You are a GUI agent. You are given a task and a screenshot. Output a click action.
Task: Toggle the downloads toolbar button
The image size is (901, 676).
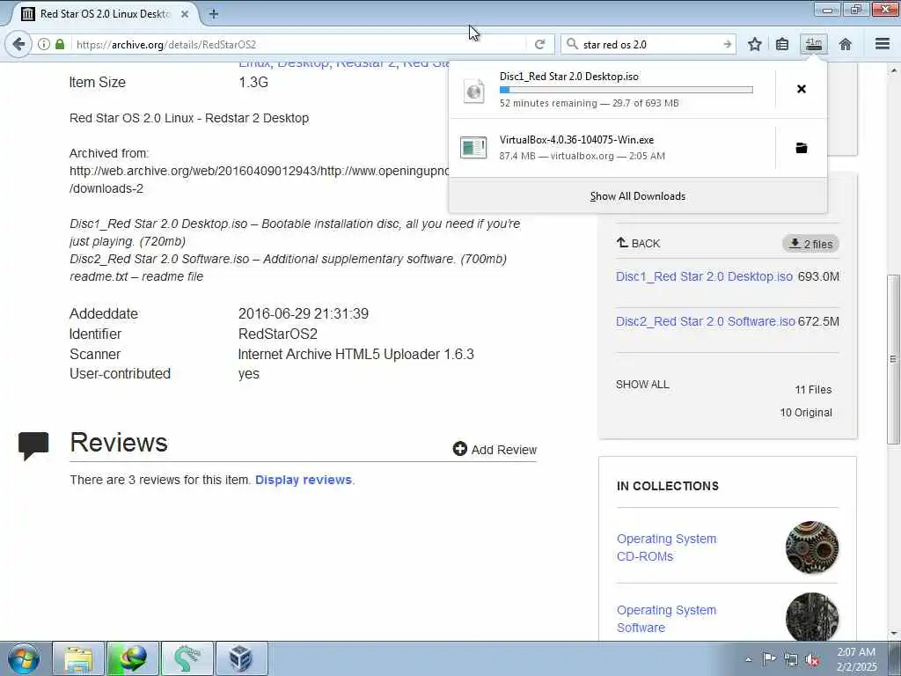(x=814, y=44)
